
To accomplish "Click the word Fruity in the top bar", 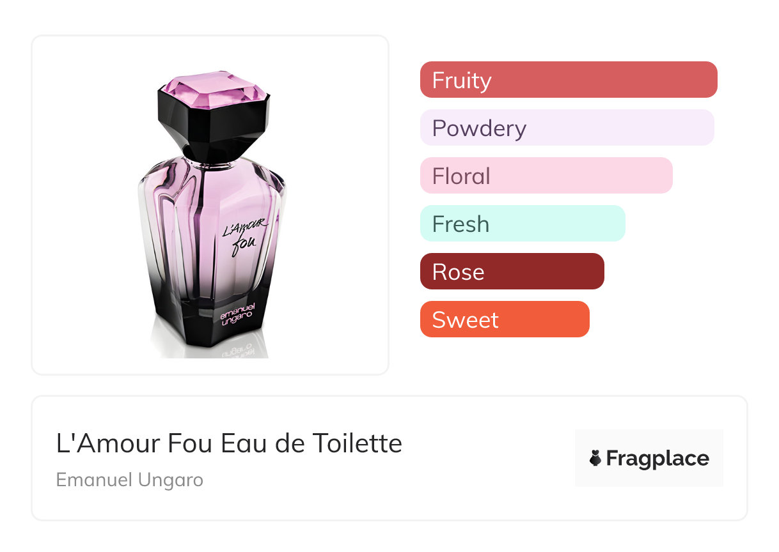I will 462,80.
